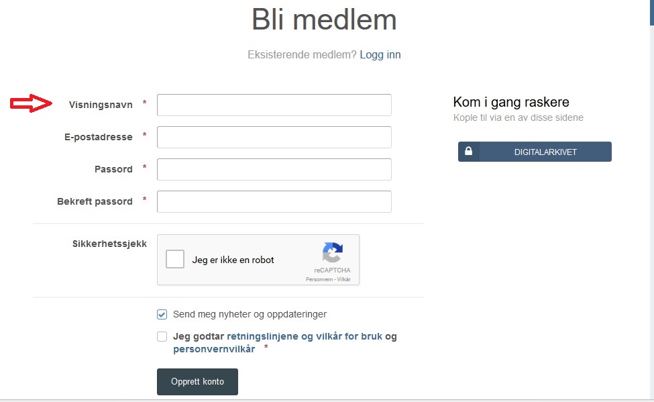The image size is (654, 402).
Task: Click the padlock icon beside DIGITALARKIVET
Action: [x=468, y=152]
